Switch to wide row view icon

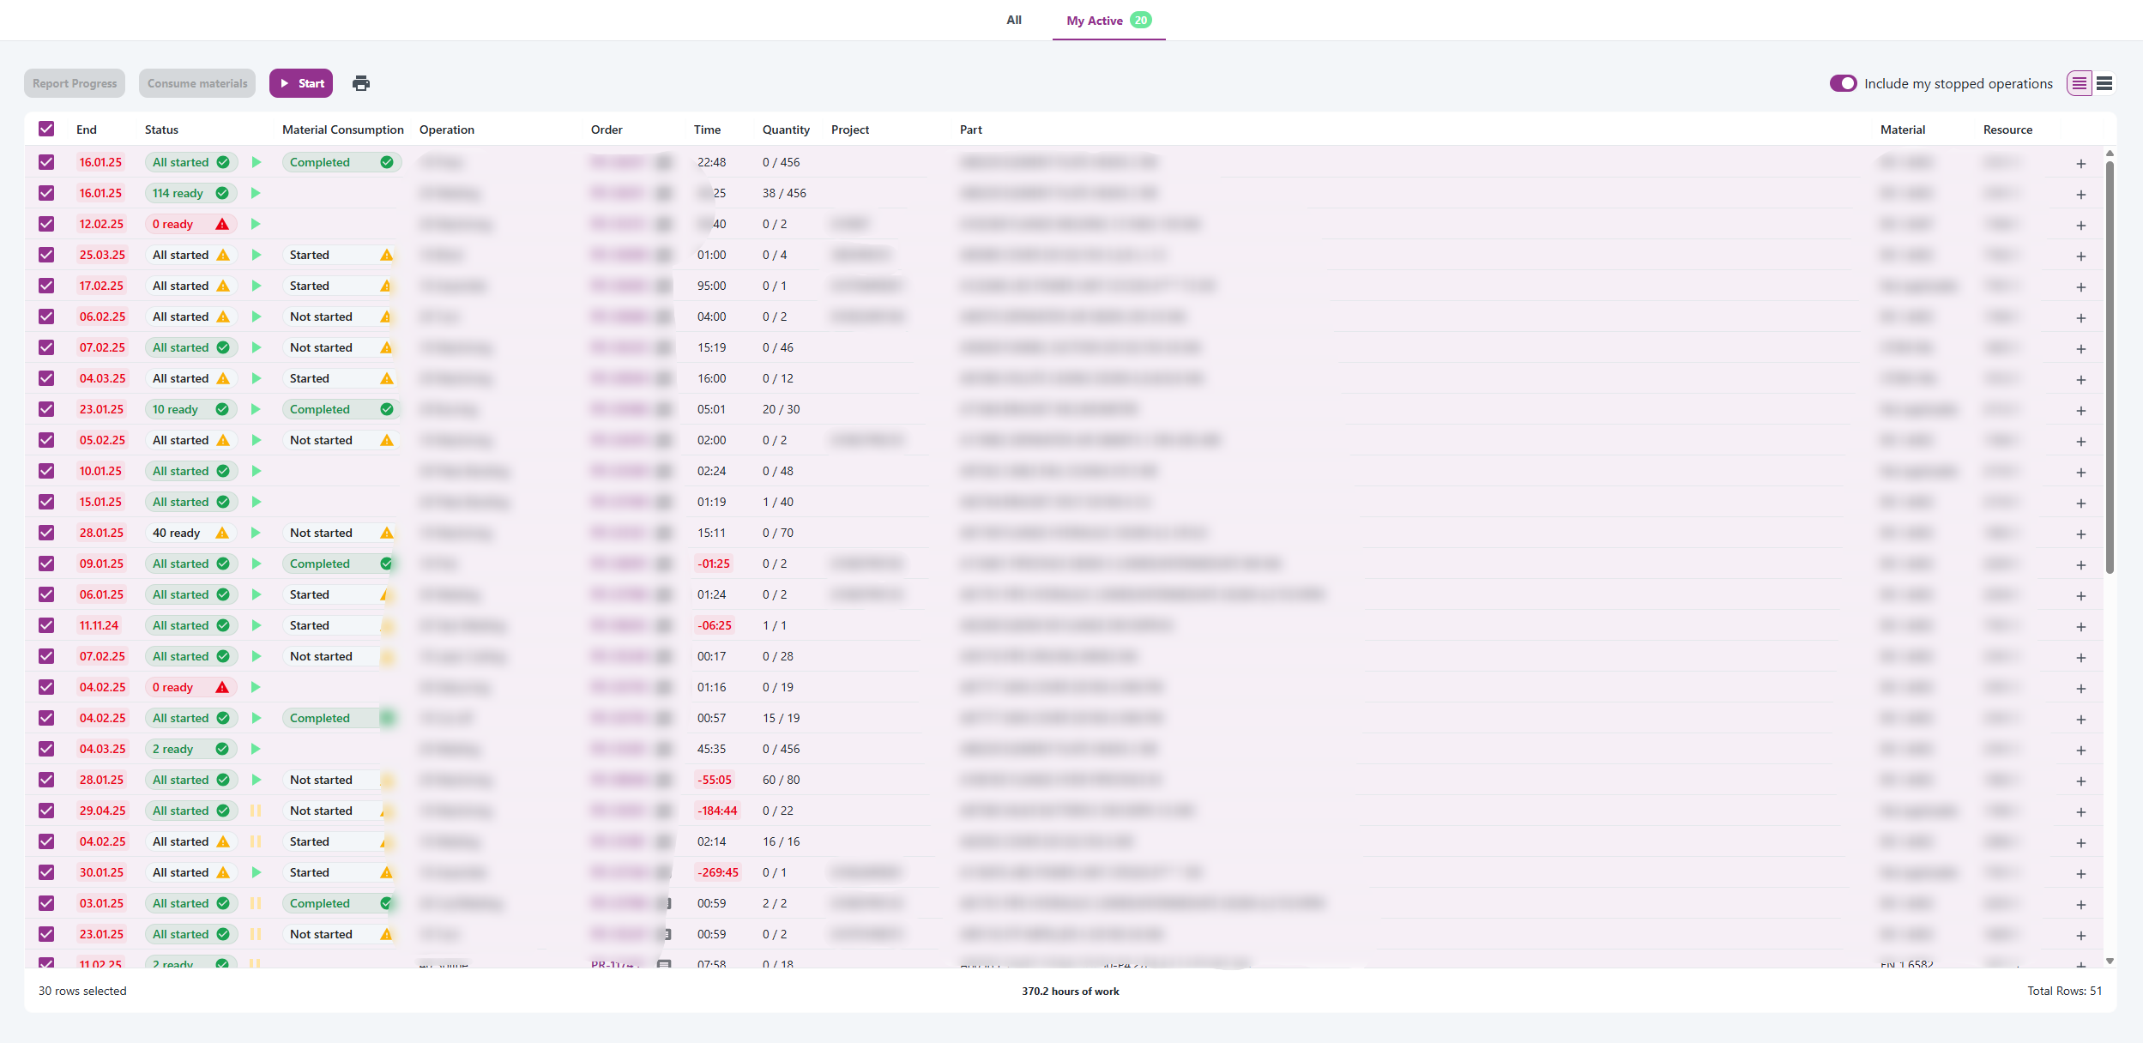[x=2104, y=83]
